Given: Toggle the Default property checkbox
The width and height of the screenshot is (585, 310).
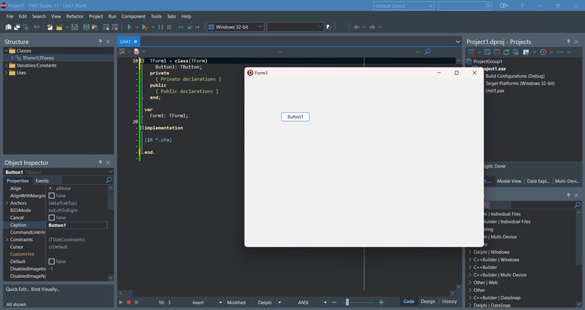Looking at the screenshot, I should (51, 261).
